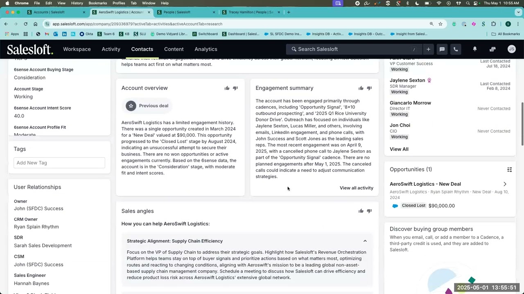Image resolution: width=524 pixels, height=294 pixels.
Task: Open the browser Extensions puzzle icon
Action: 493,24
